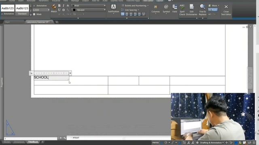Open the Symbol insert menu
The image size is (259, 145).
pos(166,9)
